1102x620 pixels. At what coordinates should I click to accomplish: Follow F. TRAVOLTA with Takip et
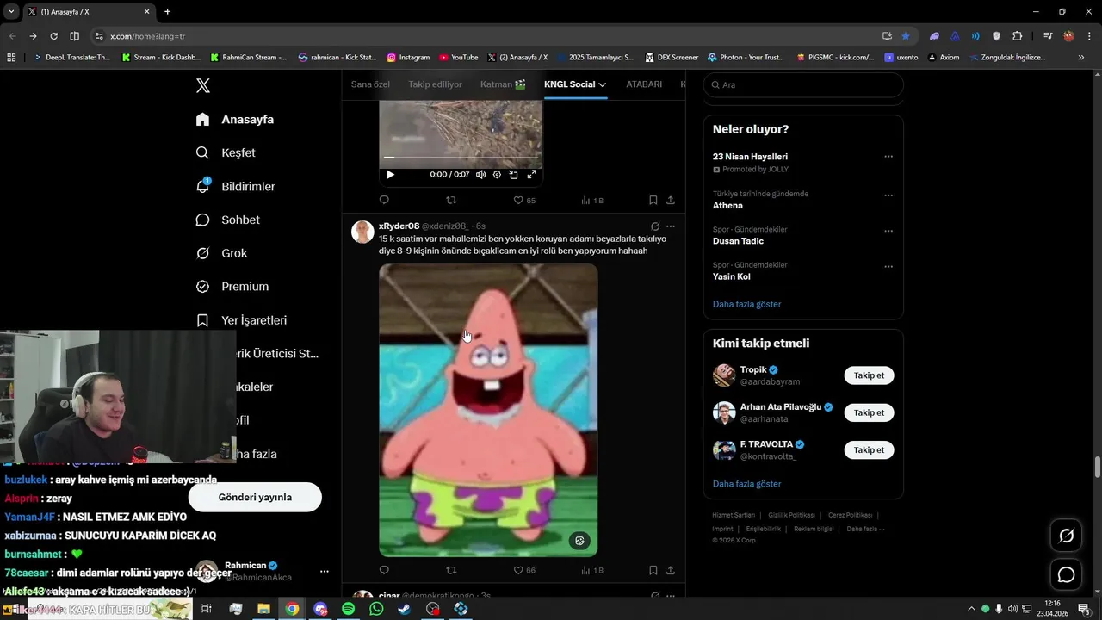click(869, 449)
